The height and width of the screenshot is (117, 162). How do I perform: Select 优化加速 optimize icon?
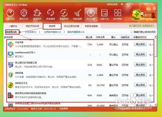point(91,14)
